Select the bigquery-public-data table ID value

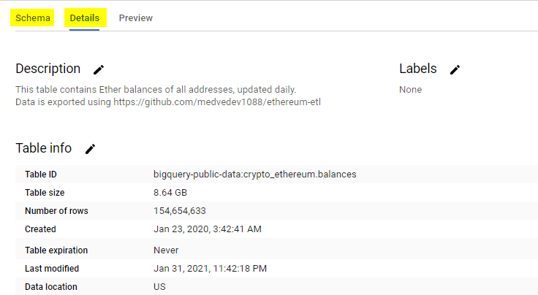pyautogui.click(x=255, y=174)
